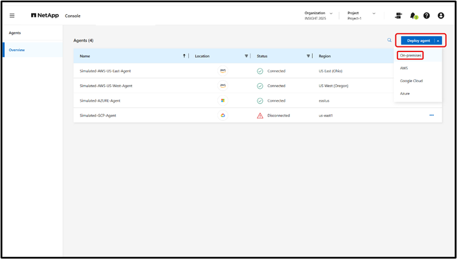Click the search magnifier icon above table
The image size is (457, 259).
click(x=389, y=40)
